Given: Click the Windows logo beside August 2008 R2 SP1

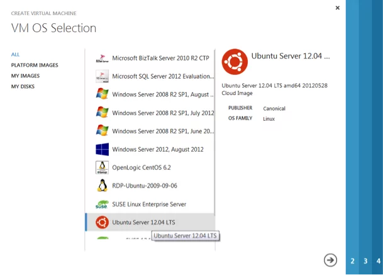Looking at the screenshot, I should point(102,94).
